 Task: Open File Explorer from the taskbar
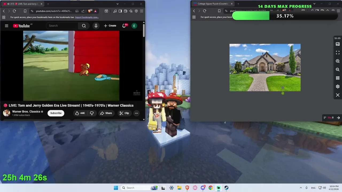click(x=179, y=188)
